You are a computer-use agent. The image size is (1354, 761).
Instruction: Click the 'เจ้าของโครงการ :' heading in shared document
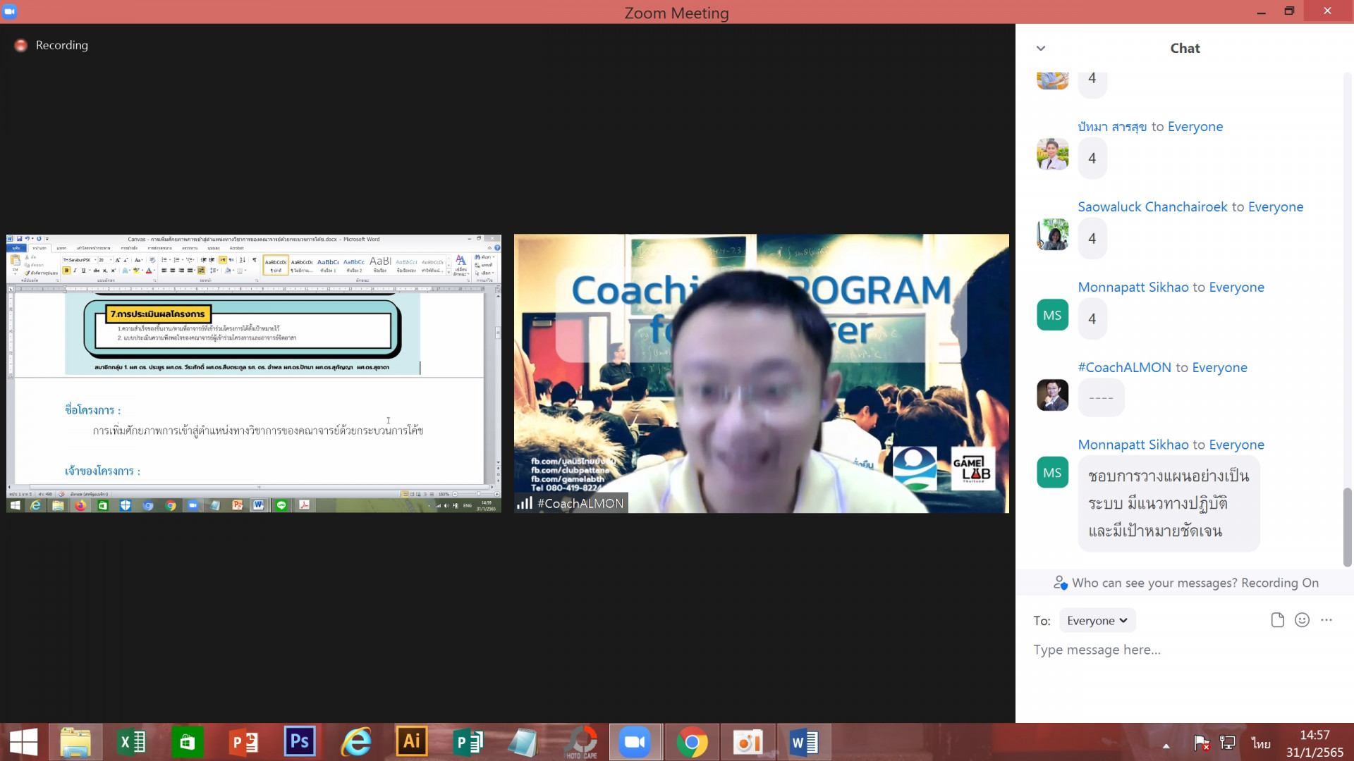102,471
